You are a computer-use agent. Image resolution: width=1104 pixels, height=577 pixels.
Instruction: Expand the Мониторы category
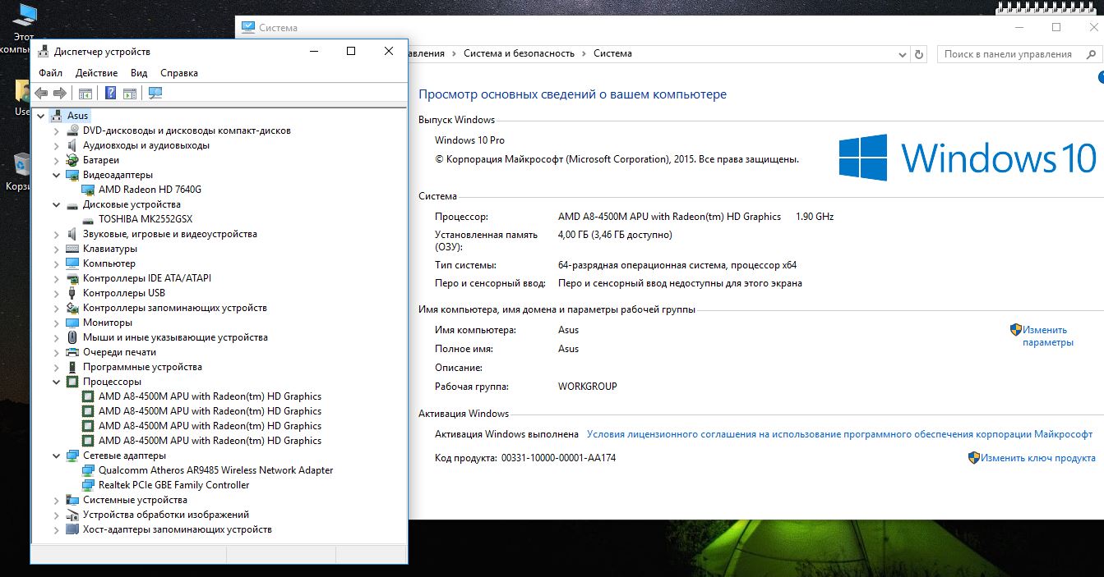(56, 323)
